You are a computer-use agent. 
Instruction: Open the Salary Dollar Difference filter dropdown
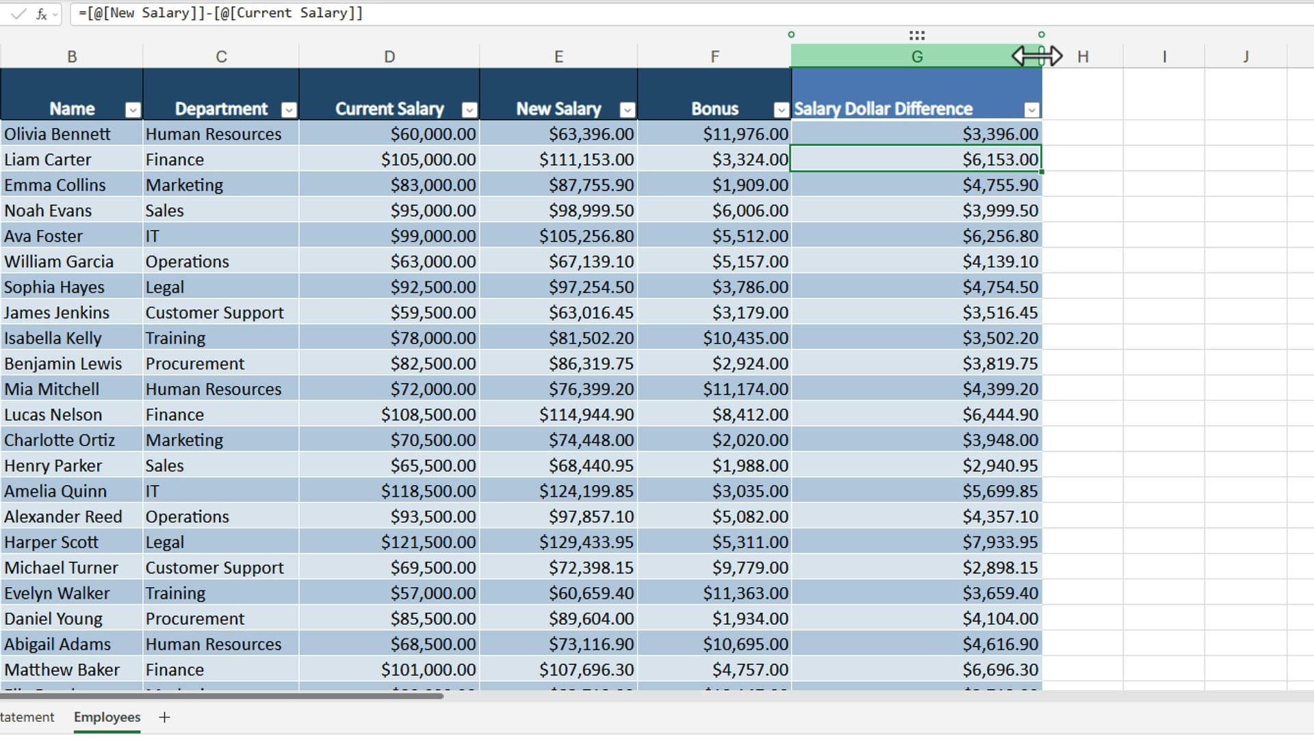coord(1032,109)
